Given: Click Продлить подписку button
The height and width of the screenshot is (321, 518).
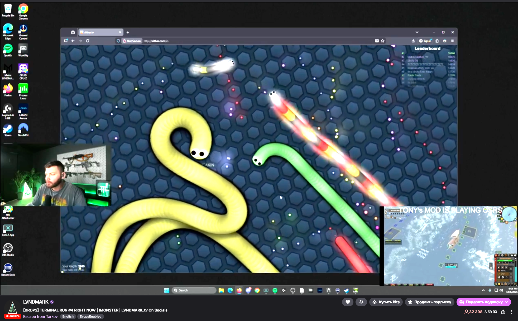Looking at the screenshot, I should [429, 302].
